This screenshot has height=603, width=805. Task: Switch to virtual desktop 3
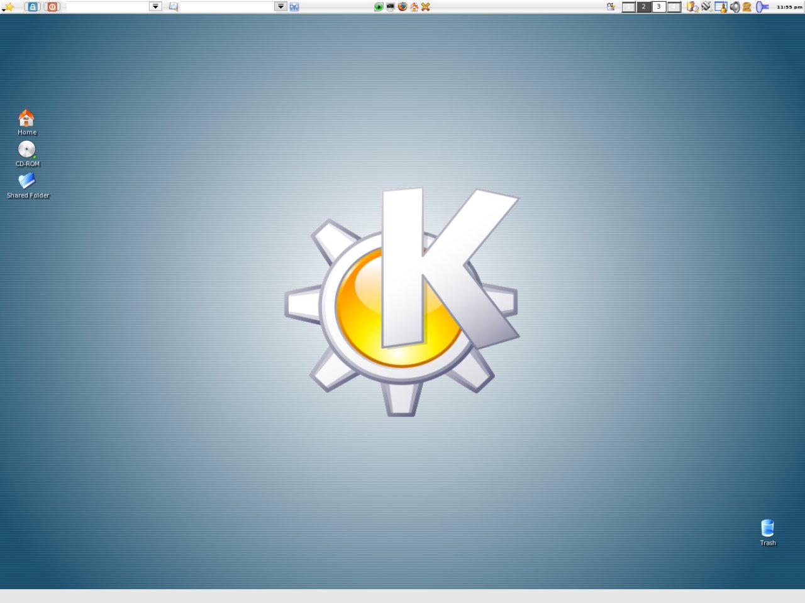658,7
